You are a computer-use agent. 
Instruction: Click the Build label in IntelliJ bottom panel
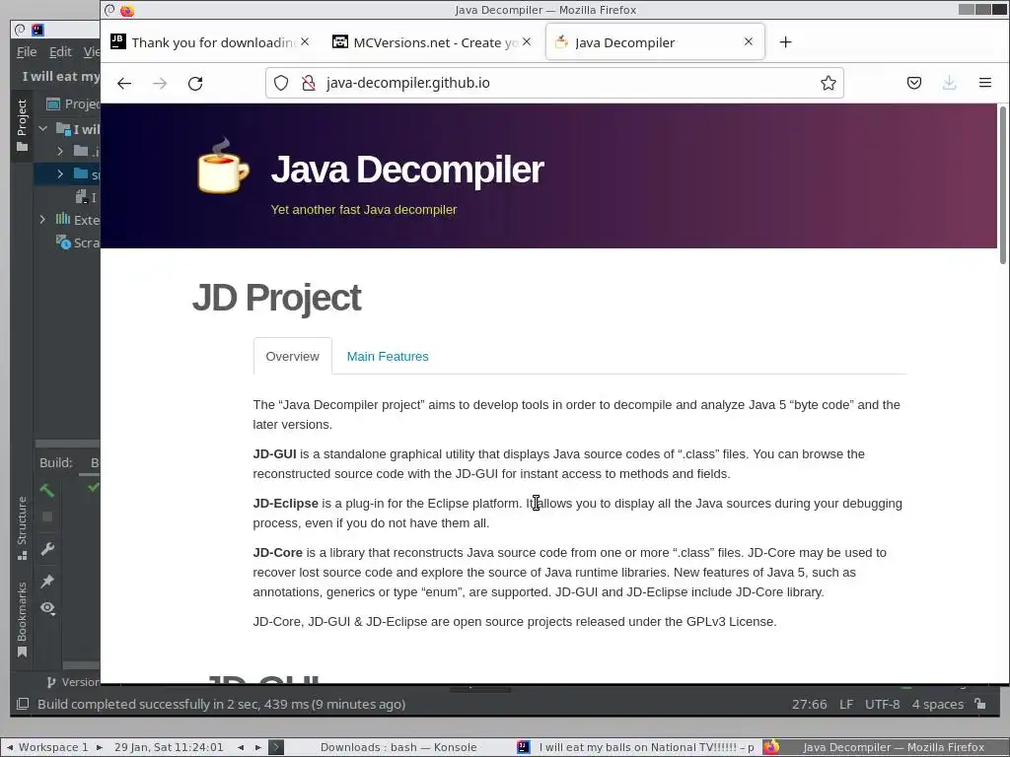(56, 462)
